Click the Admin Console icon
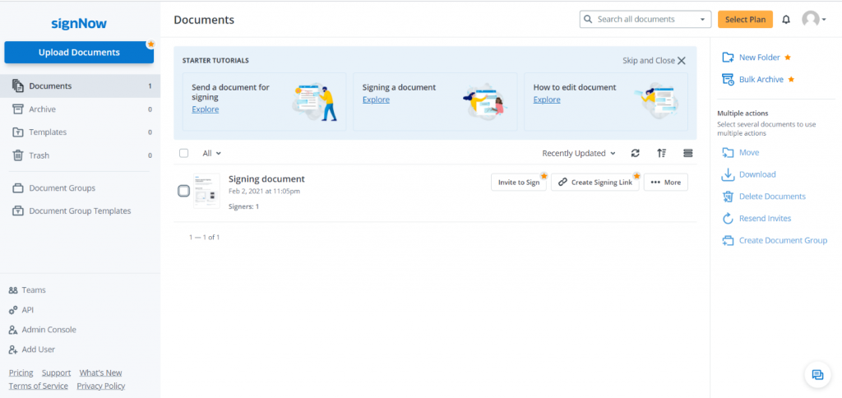This screenshot has height=398, width=842. [13, 330]
